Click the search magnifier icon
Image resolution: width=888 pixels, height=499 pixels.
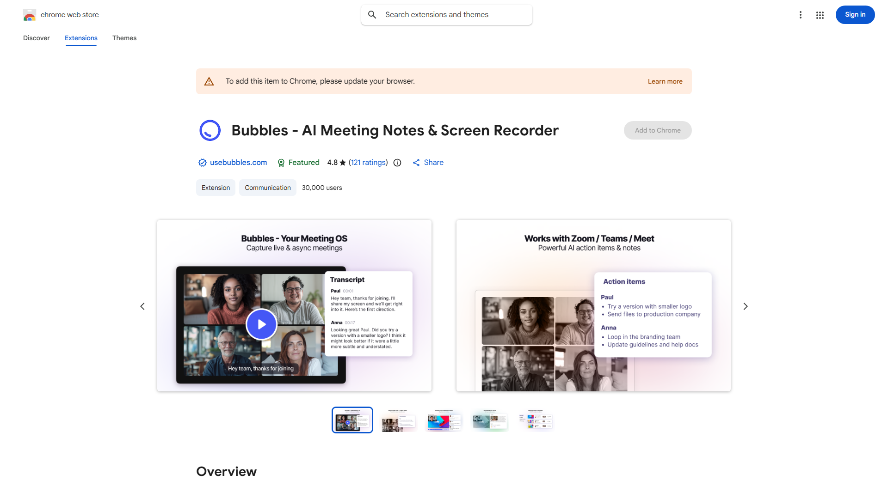click(x=372, y=15)
